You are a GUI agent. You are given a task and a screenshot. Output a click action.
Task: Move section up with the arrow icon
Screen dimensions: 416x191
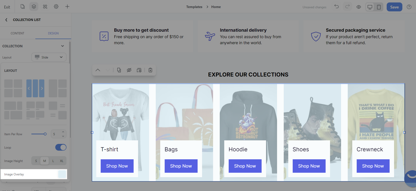(x=98, y=70)
